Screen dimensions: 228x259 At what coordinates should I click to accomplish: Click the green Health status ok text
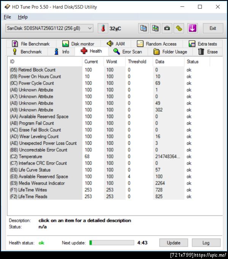tap(41, 243)
